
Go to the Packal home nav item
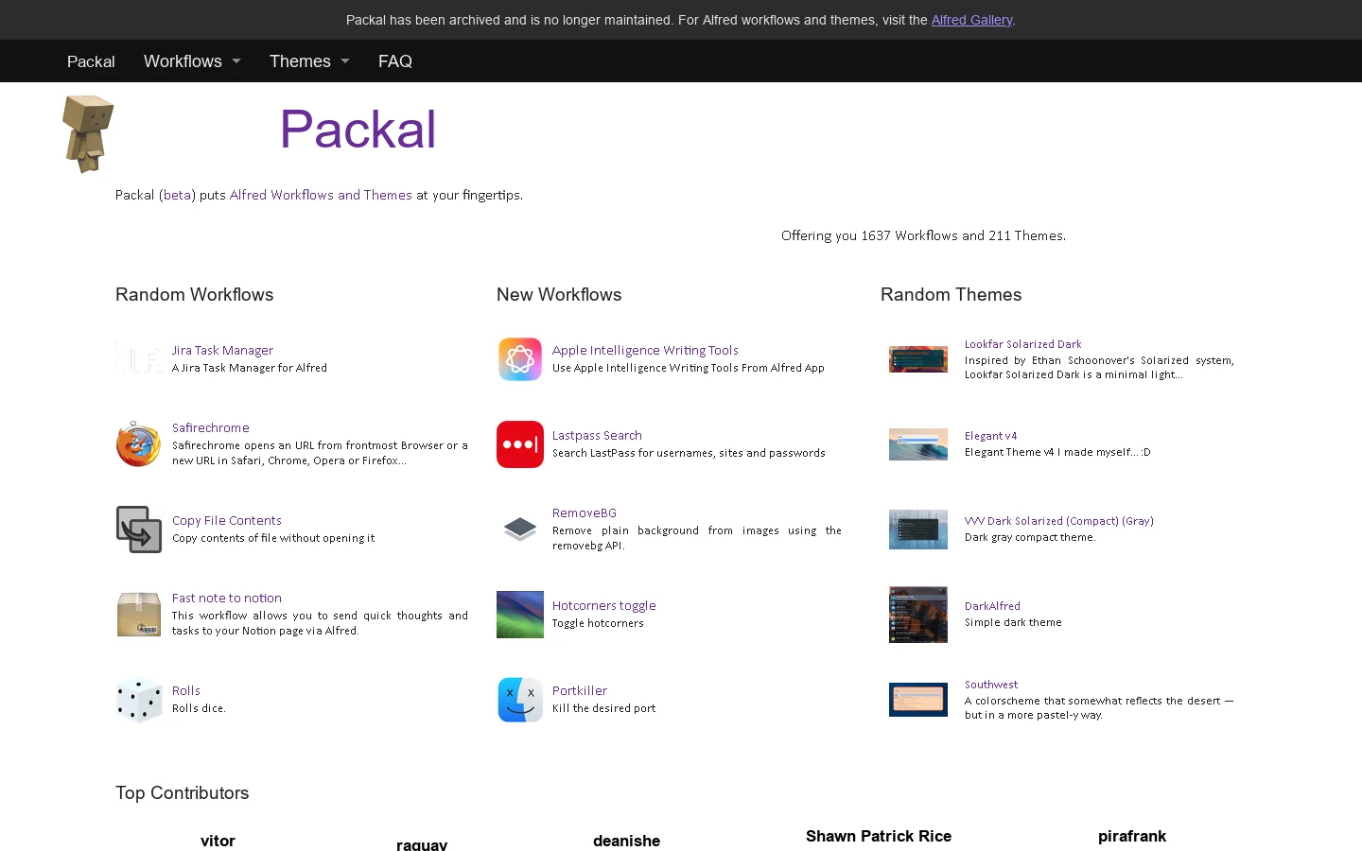91,61
